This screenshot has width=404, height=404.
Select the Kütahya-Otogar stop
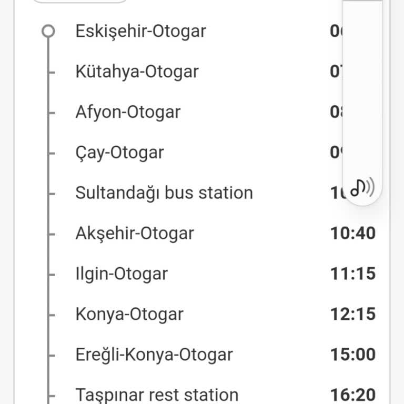pyautogui.click(x=137, y=72)
